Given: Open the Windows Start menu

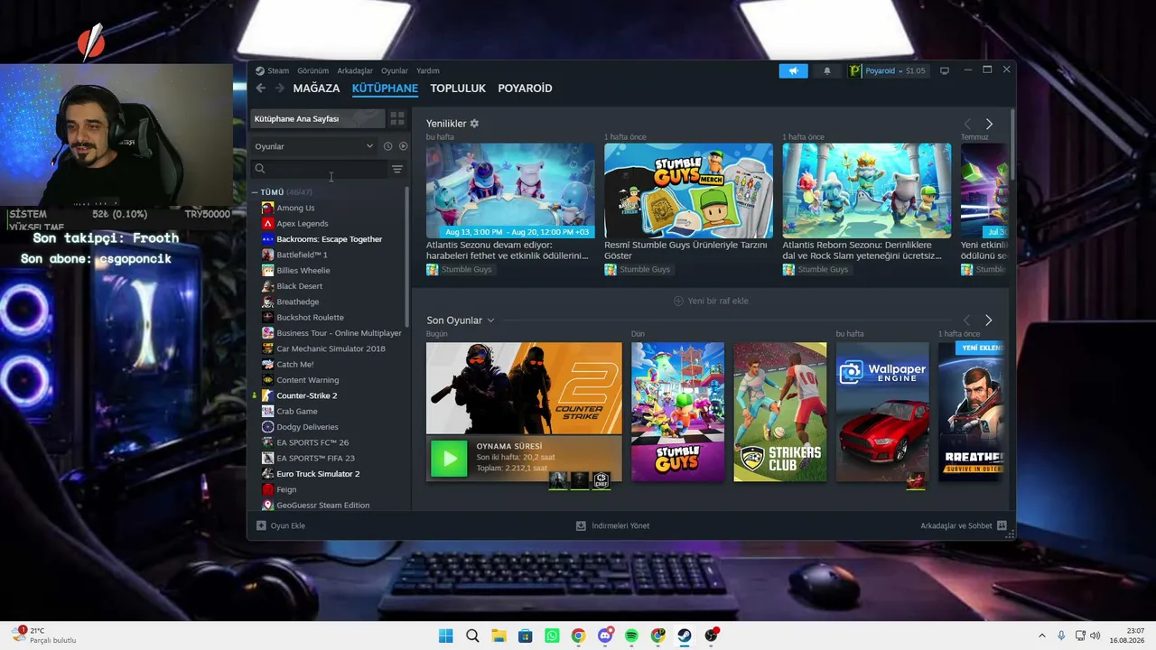Looking at the screenshot, I should coord(445,636).
